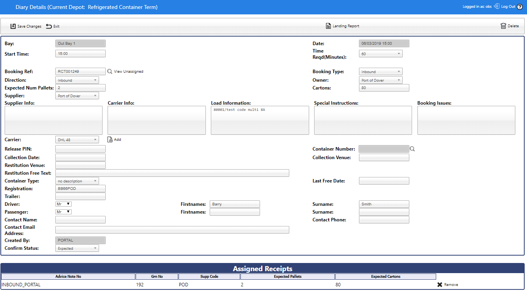Click the search icon next to Container Number
This screenshot has width=527, height=291.
click(x=412, y=149)
